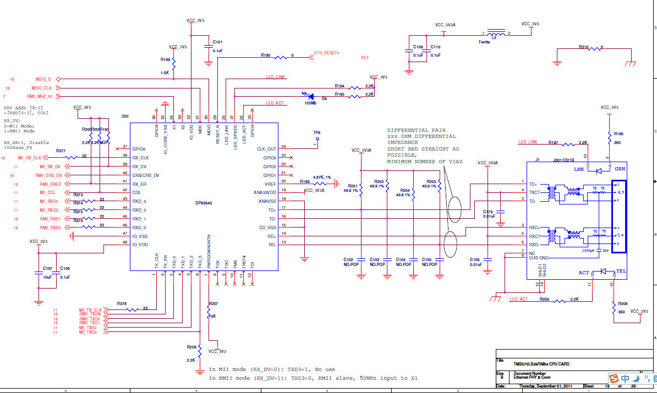Image resolution: width=657 pixels, height=393 pixels.
Task: Click the Ethernet PHY & Conn title text
Action: (x=532, y=377)
